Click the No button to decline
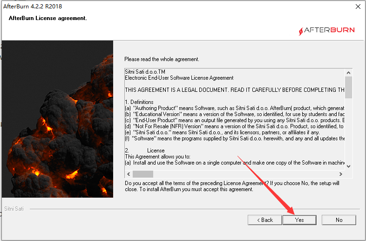This screenshot has height=241, width=366. 339,220
